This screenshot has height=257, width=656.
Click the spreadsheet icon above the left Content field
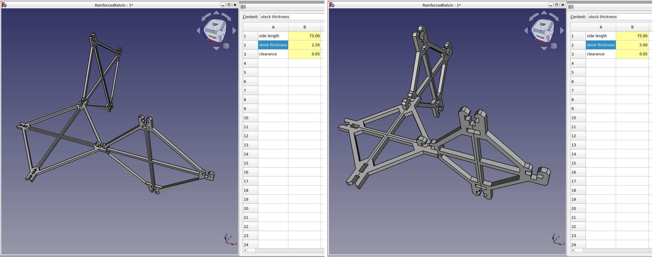point(243,7)
